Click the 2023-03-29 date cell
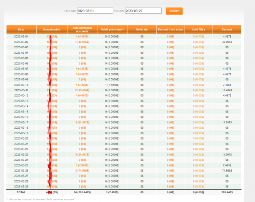Image resolution: width=255 pixels, height=202 pixels. click(x=21, y=187)
